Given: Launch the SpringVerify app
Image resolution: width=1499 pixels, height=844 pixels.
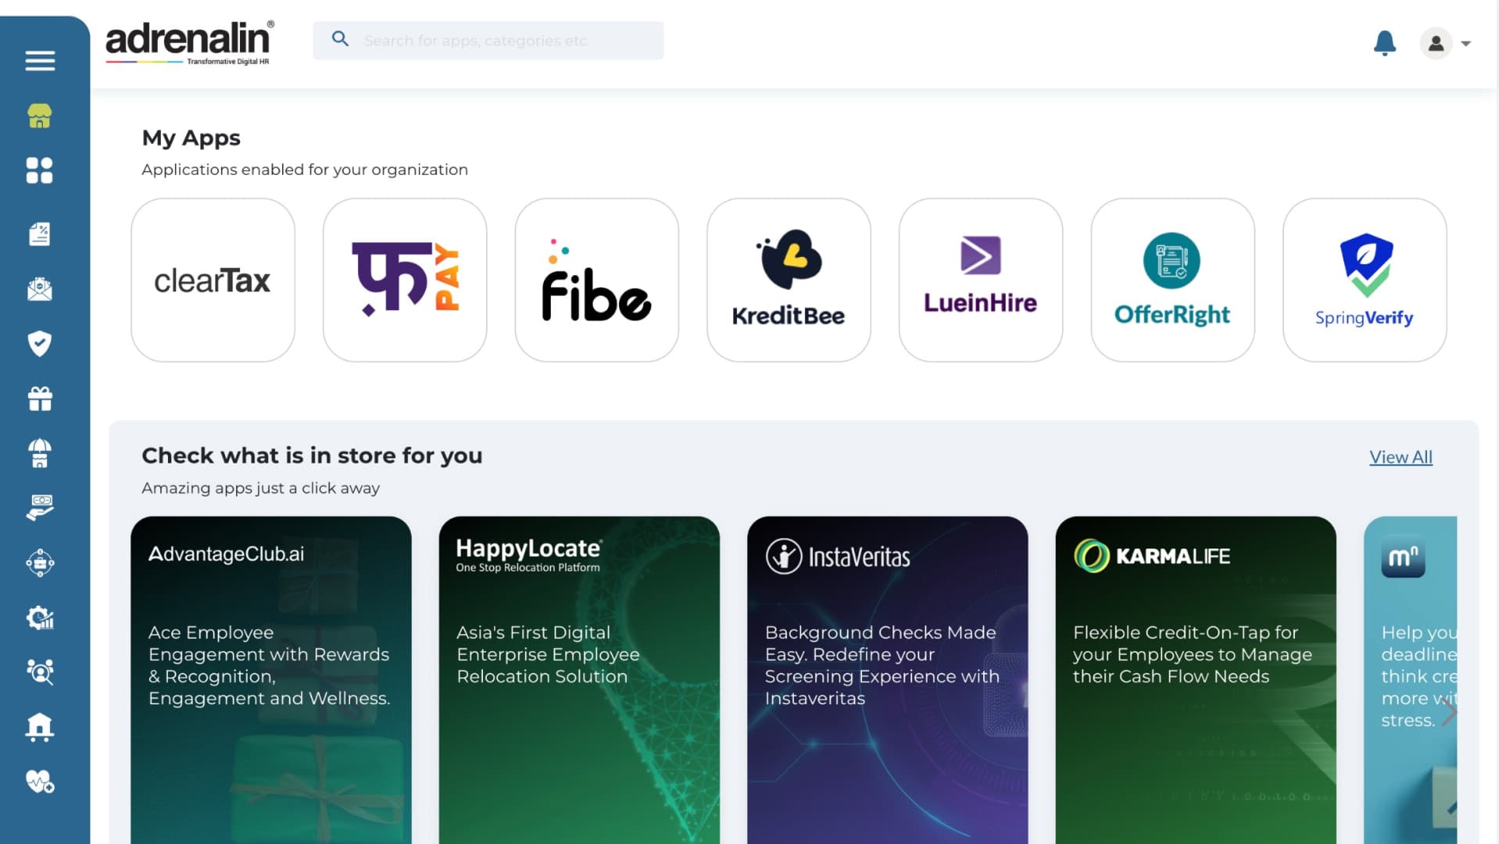Looking at the screenshot, I should point(1365,280).
